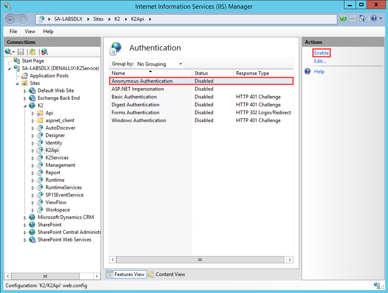Viewport: 388px width, 293px height.
Task: Click the Edit... action link
Action: coord(320,61)
